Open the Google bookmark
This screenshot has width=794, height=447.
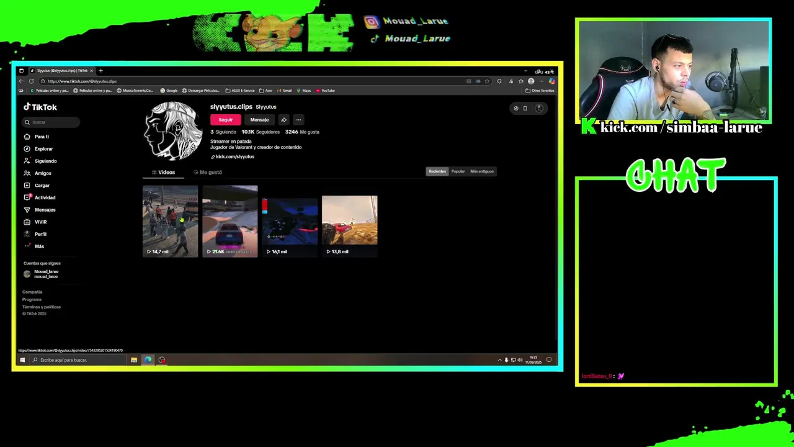(169, 91)
